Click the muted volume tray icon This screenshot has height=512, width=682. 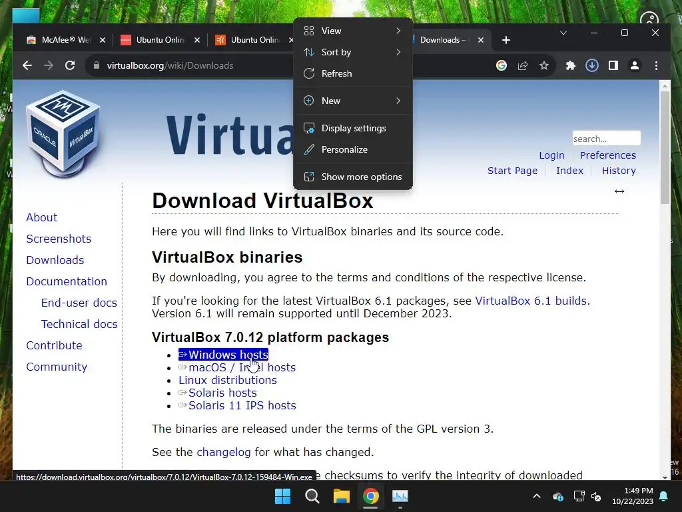click(x=596, y=496)
